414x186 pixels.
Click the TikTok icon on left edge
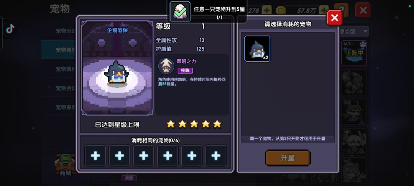tap(10, 29)
